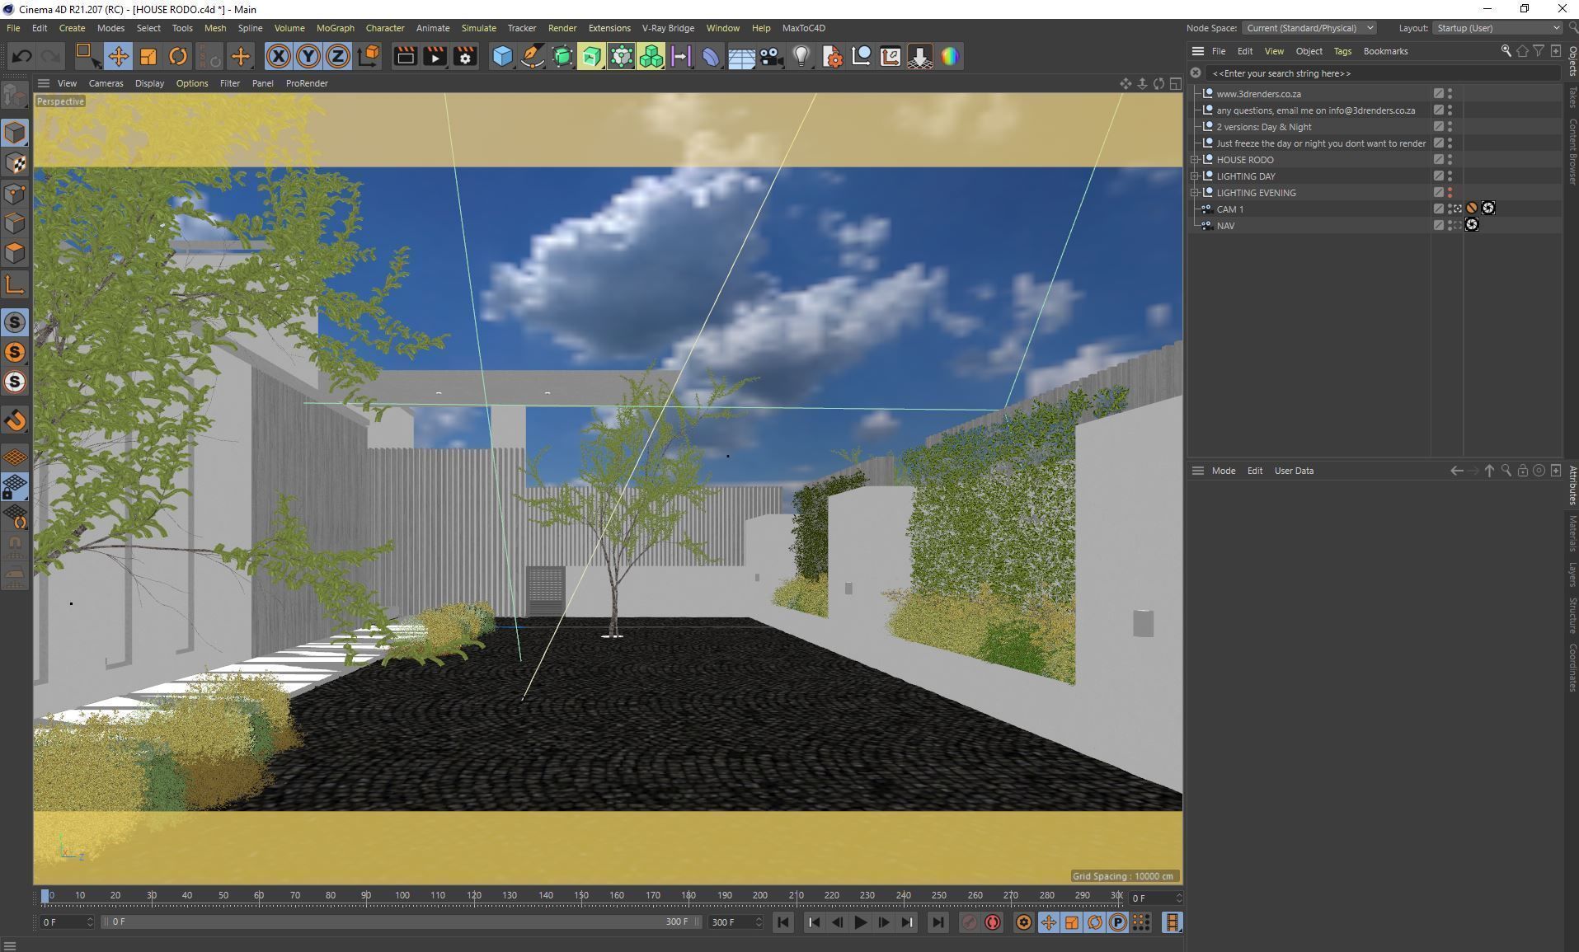
Task: Play the animation forward
Action: (860, 922)
